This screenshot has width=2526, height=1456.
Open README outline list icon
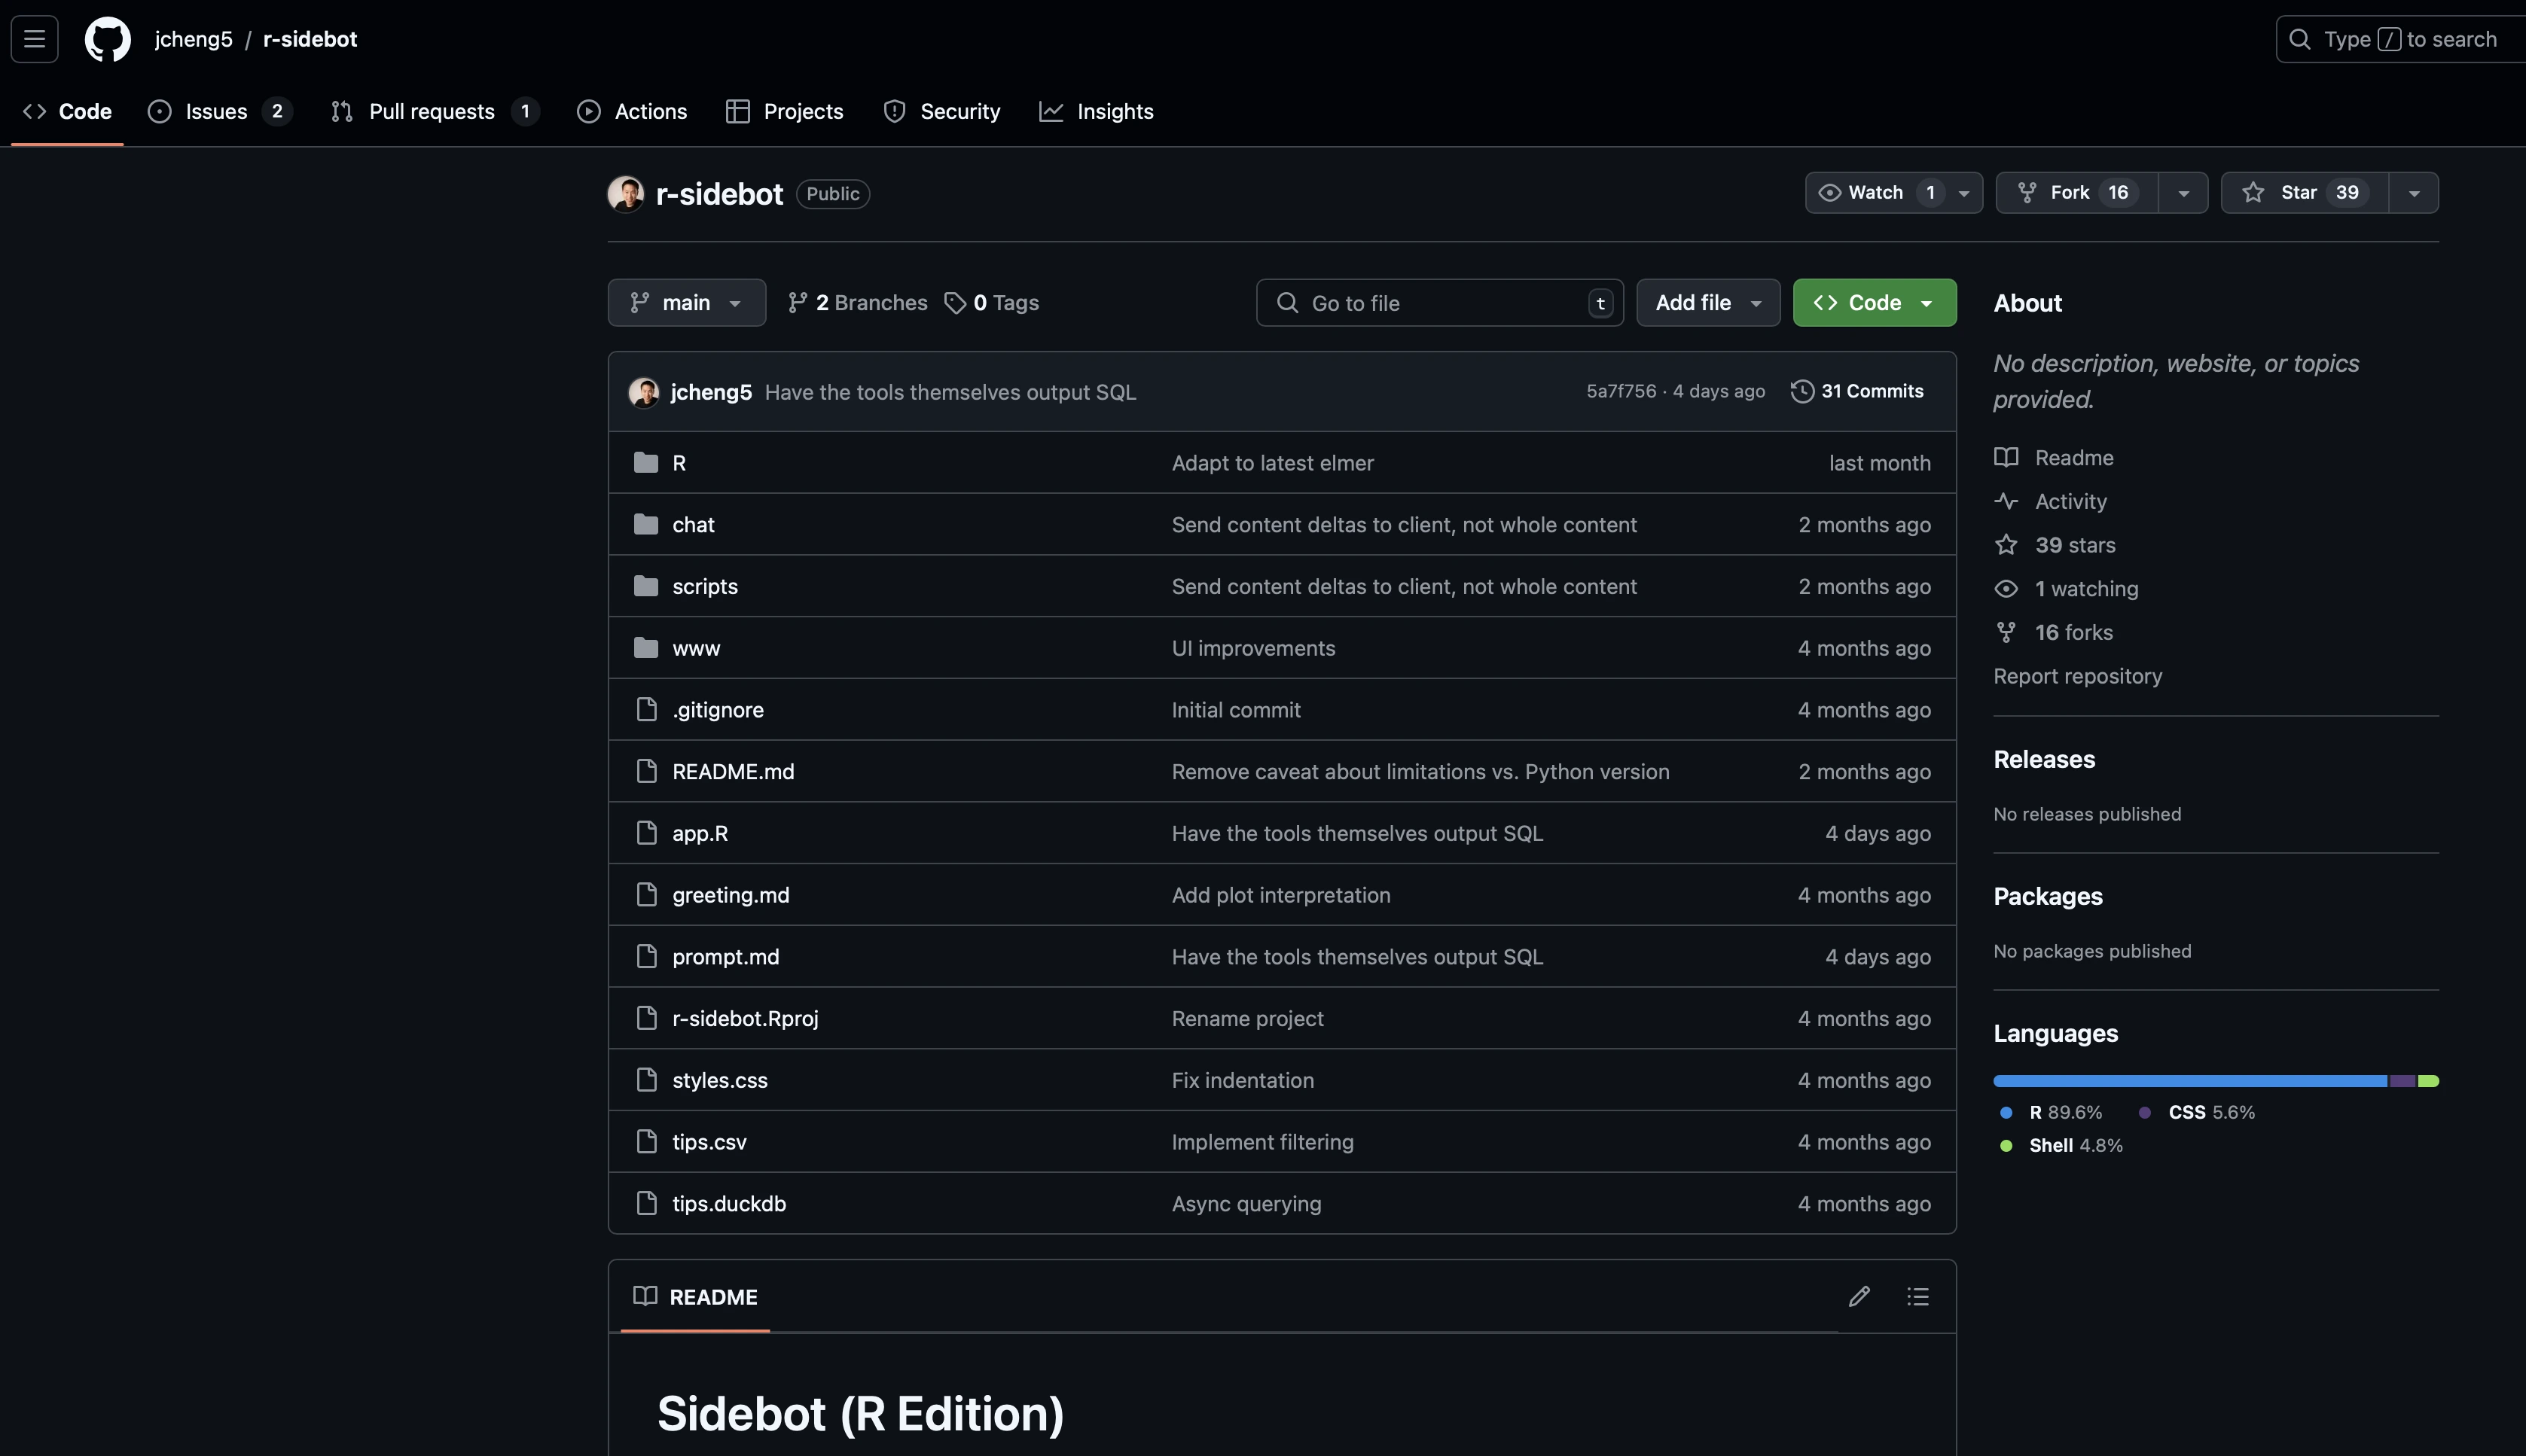(x=1917, y=1296)
